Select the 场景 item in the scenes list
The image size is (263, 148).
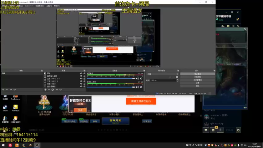(x=22, y=73)
